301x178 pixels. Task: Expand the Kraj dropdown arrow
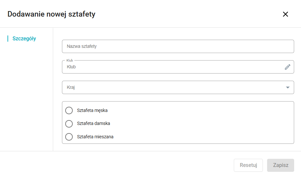click(288, 88)
